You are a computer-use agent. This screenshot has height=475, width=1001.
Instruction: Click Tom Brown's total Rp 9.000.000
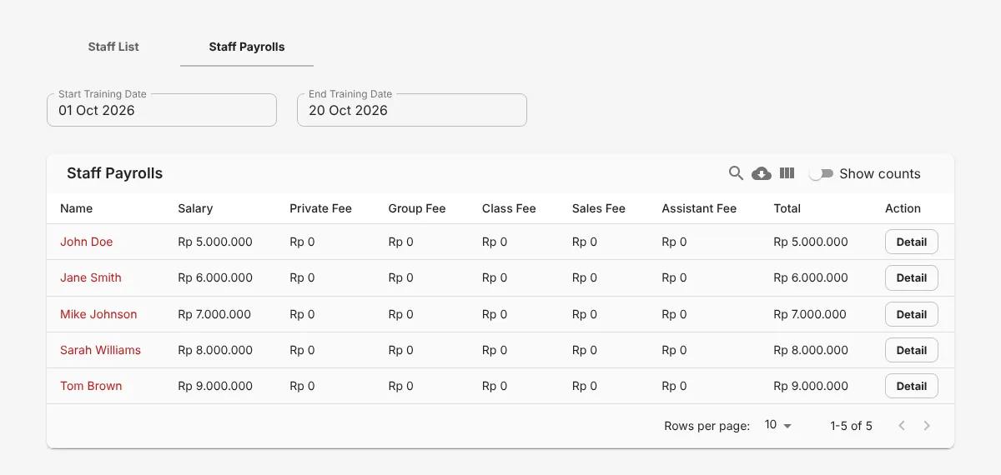[x=811, y=386]
